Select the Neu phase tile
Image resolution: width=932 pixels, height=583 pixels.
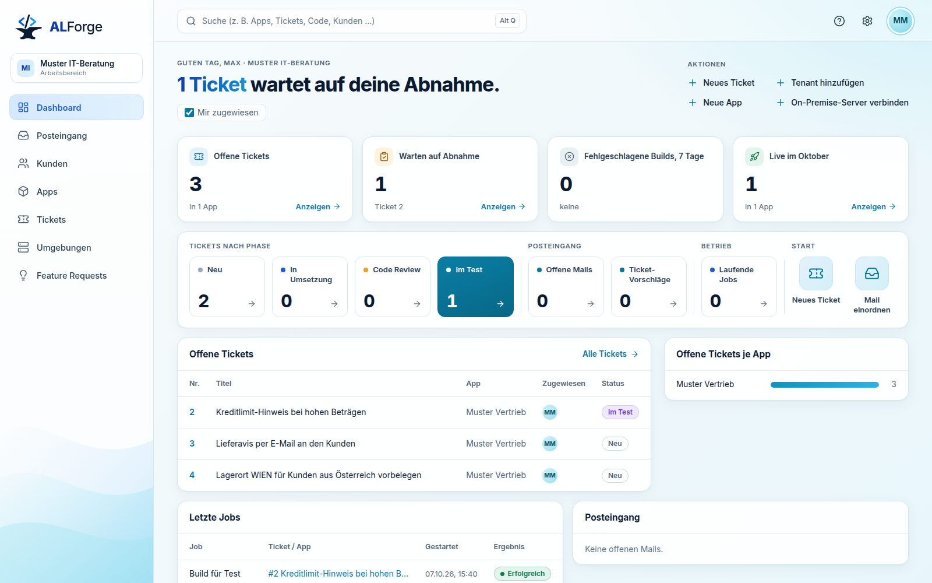coord(227,287)
